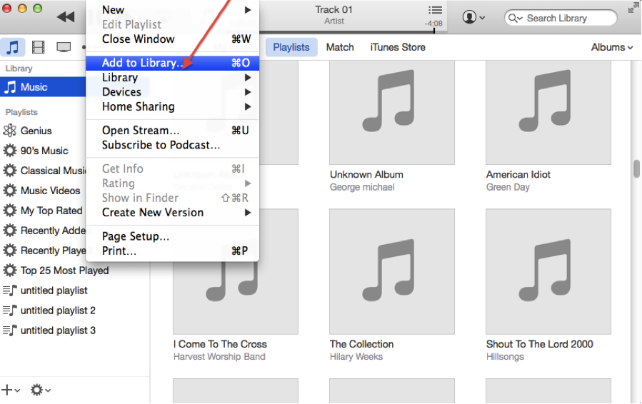Switch to the Playlists tab
Viewport: 642px width, 404px height.
pos(291,47)
